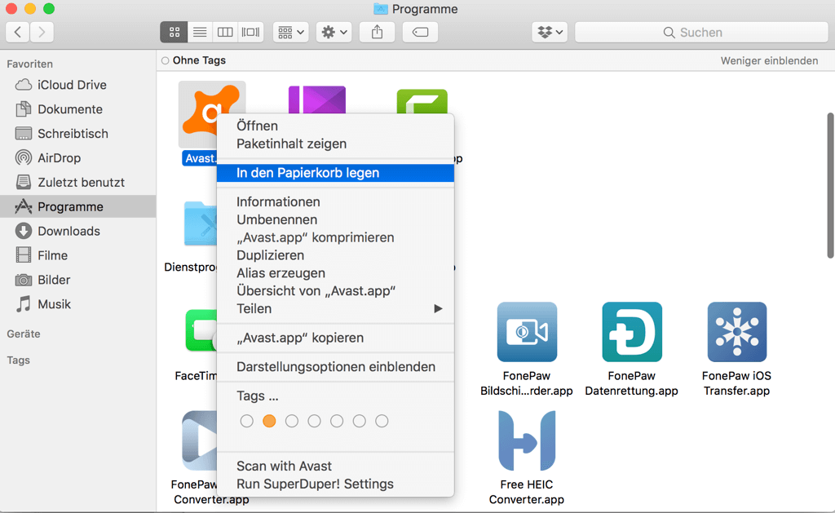Select FonePaw Bildschirm Recorder app icon
This screenshot has width=835, height=513.
[x=527, y=332]
